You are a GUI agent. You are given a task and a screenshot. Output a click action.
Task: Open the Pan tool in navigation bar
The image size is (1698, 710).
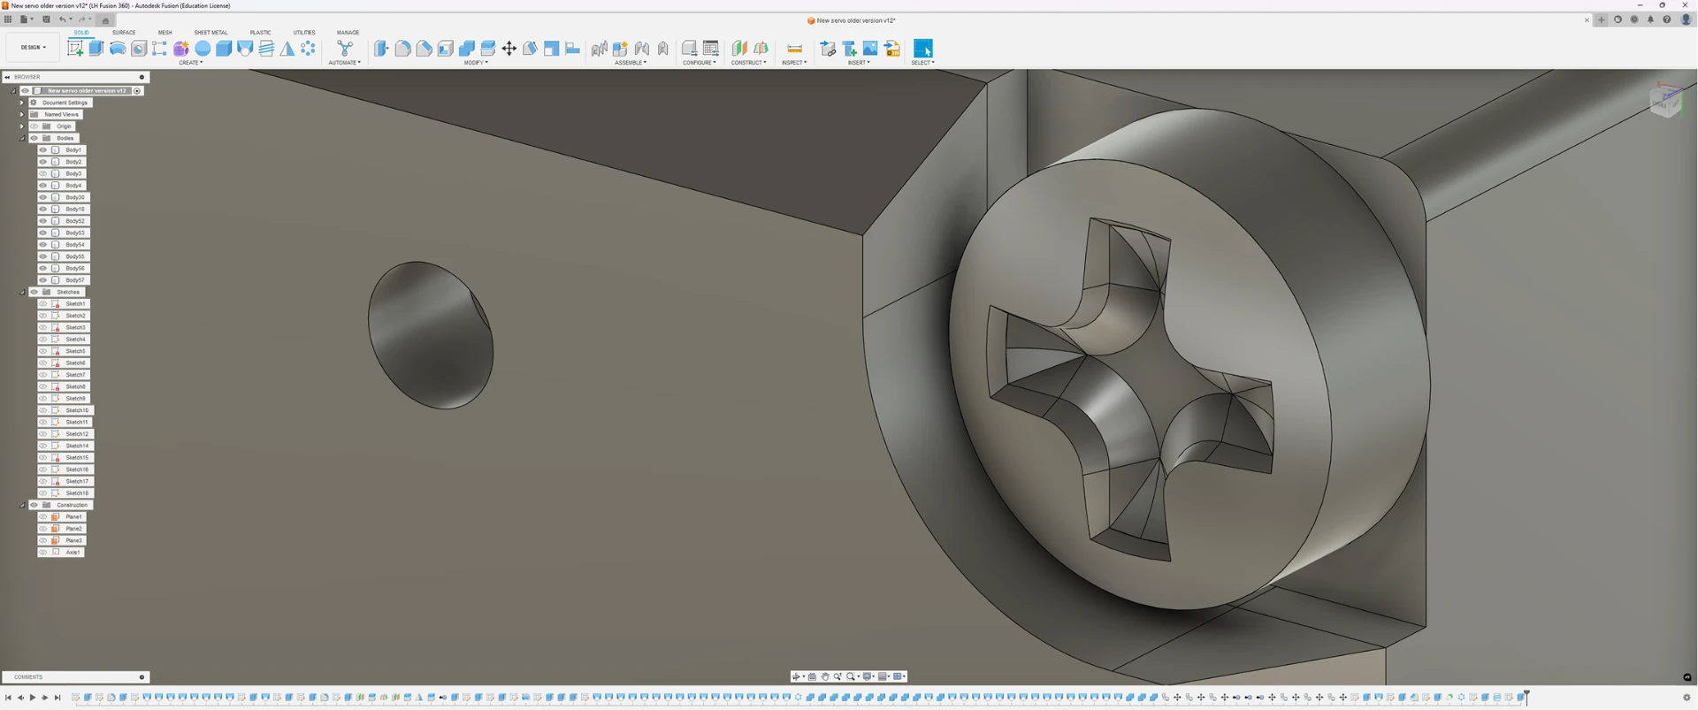[825, 676]
